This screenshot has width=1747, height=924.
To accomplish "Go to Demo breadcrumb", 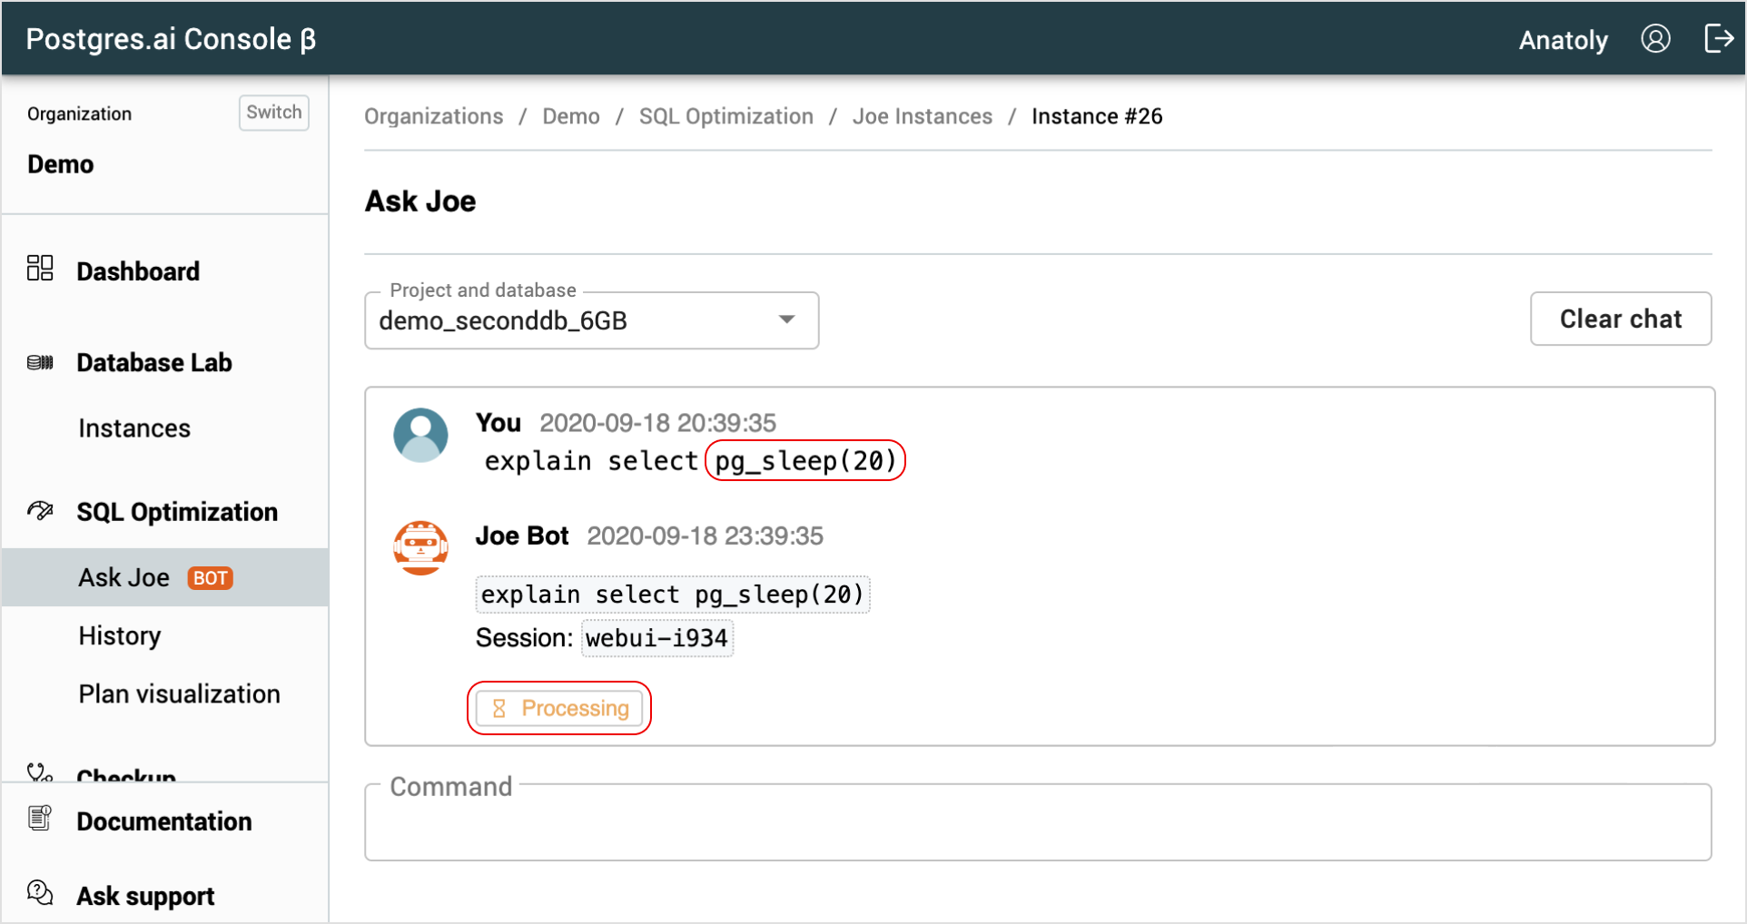I will (x=571, y=116).
